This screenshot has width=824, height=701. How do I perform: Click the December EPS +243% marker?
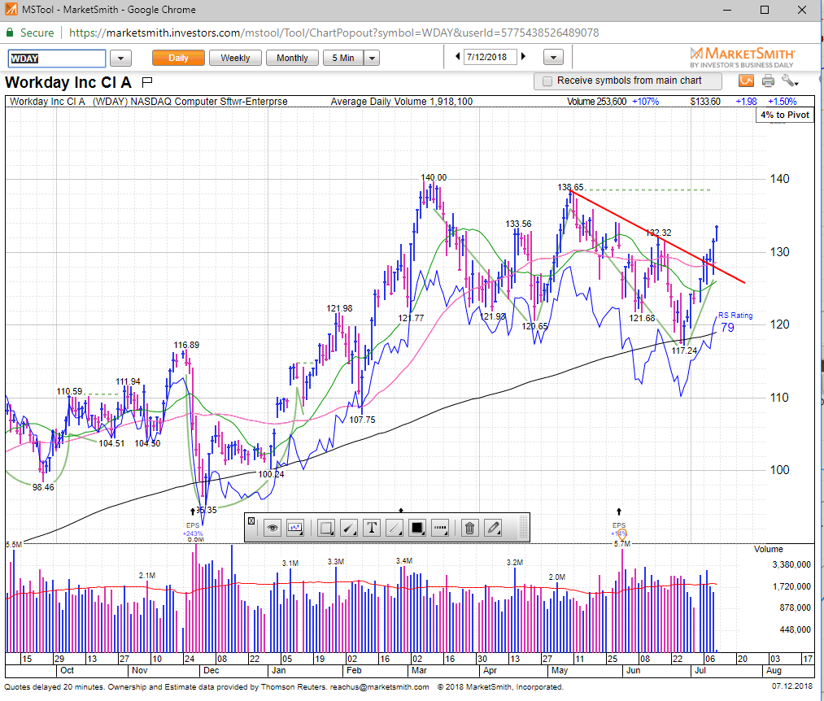(193, 529)
